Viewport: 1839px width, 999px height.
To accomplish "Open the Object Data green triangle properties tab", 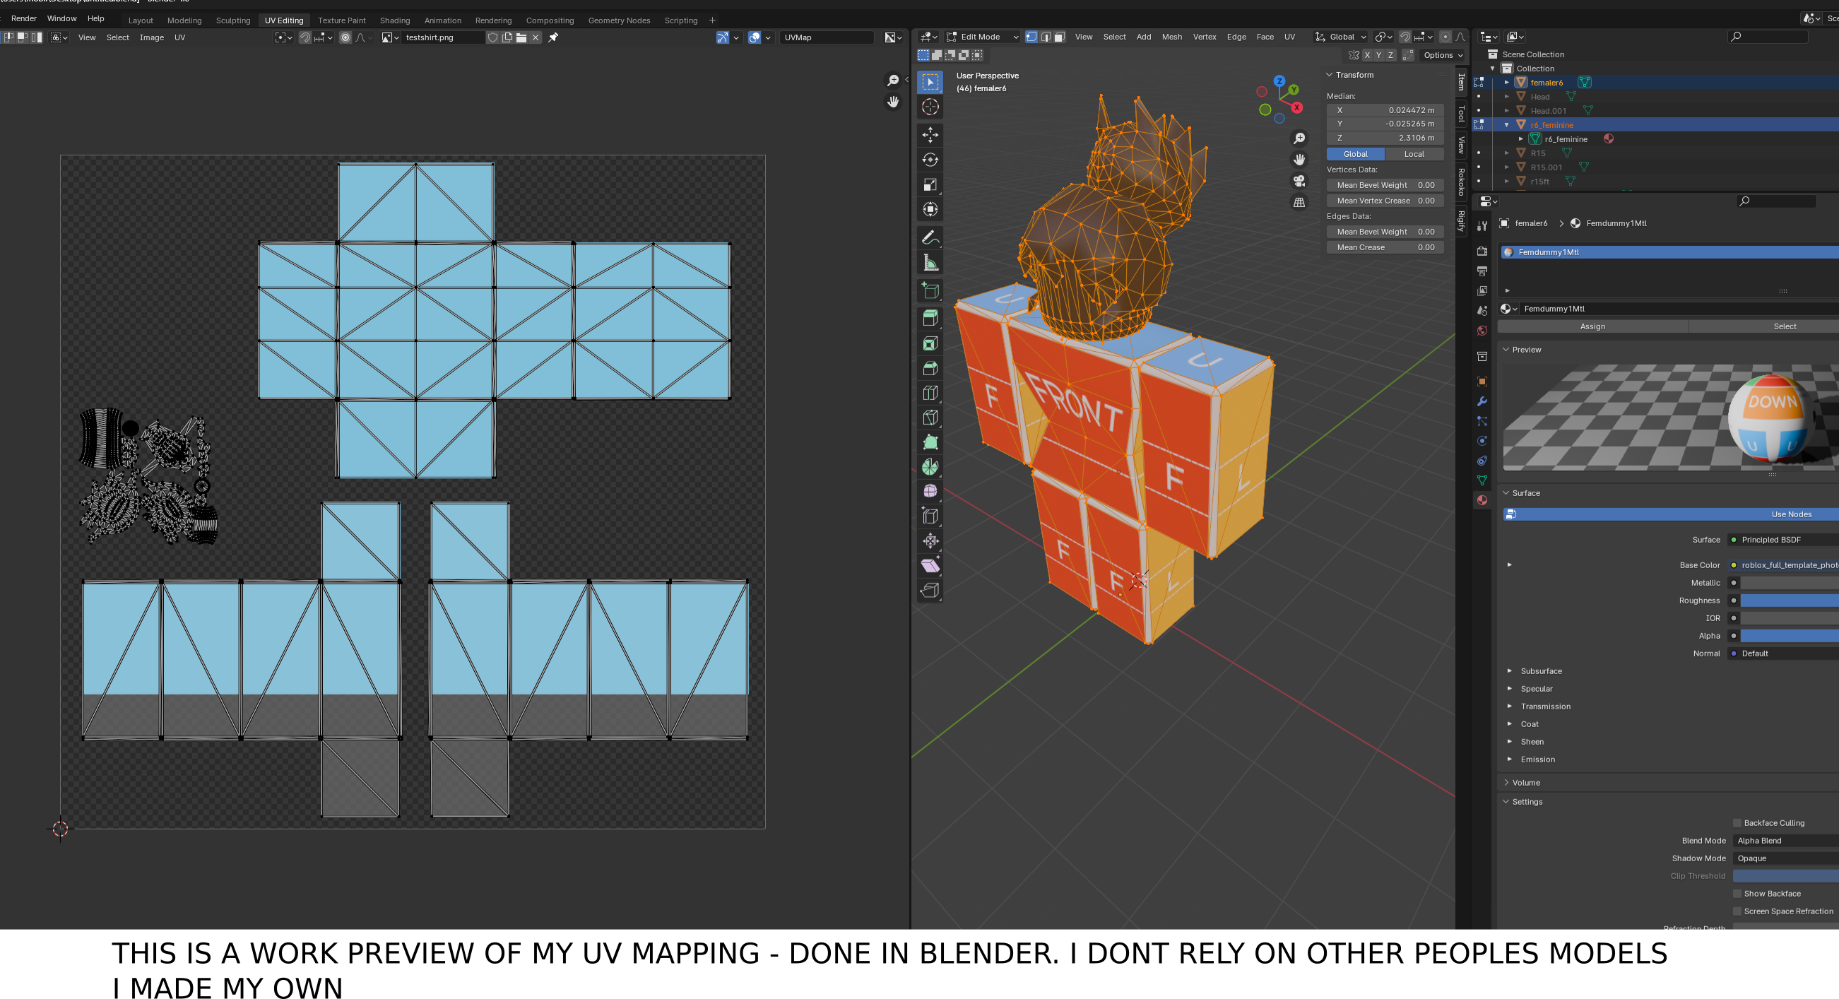I will [1482, 480].
